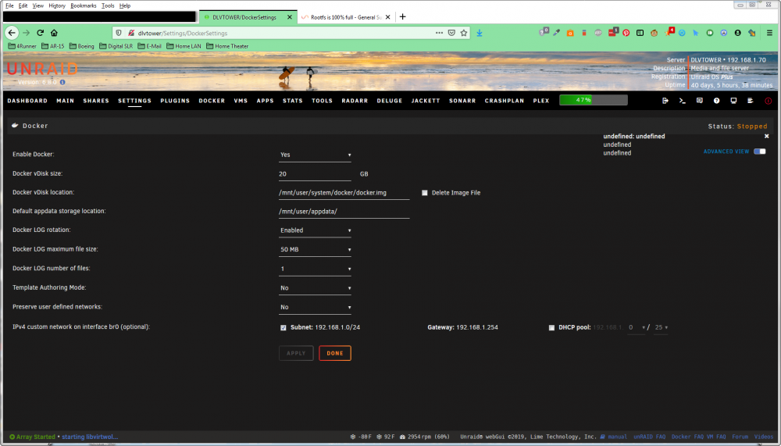Open Firefox History menu
Image resolution: width=781 pixels, height=446 pixels.
coord(57,5)
